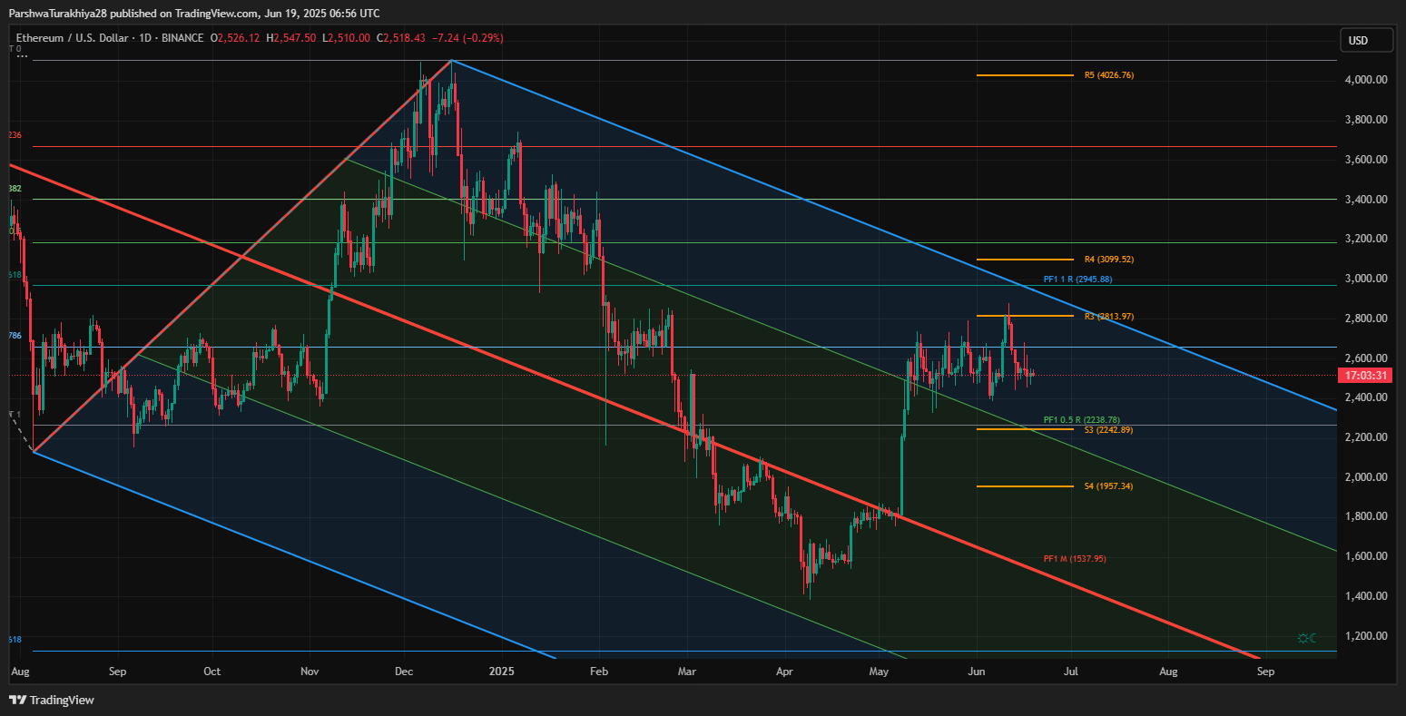Click the PF1 M (1537.95) pitchfork label
Image resolution: width=1406 pixels, height=716 pixels.
1075,559
